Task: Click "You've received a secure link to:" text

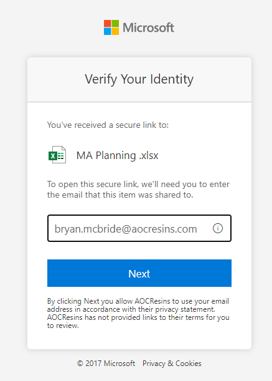Action: click(108, 125)
